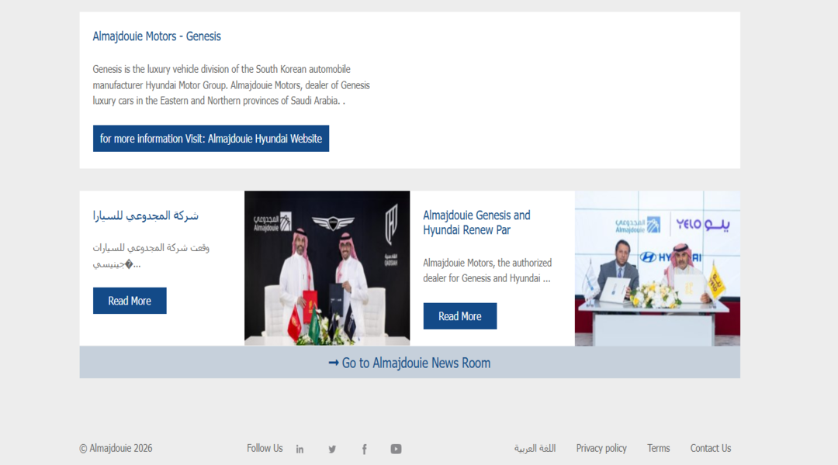Click the Arabic news excerpt text

[x=151, y=256]
